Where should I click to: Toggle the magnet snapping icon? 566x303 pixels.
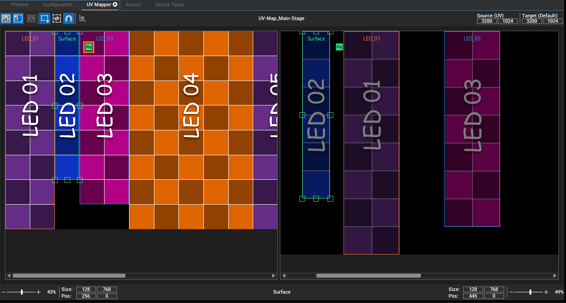(x=69, y=18)
